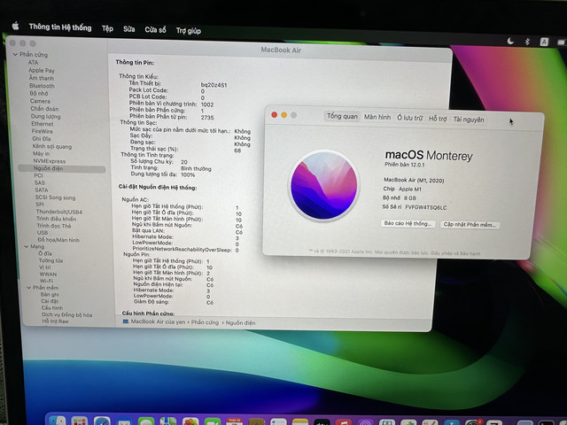Select Ethernet in the sidebar
Image resolution: width=567 pixels, height=425 pixels.
[43, 124]
